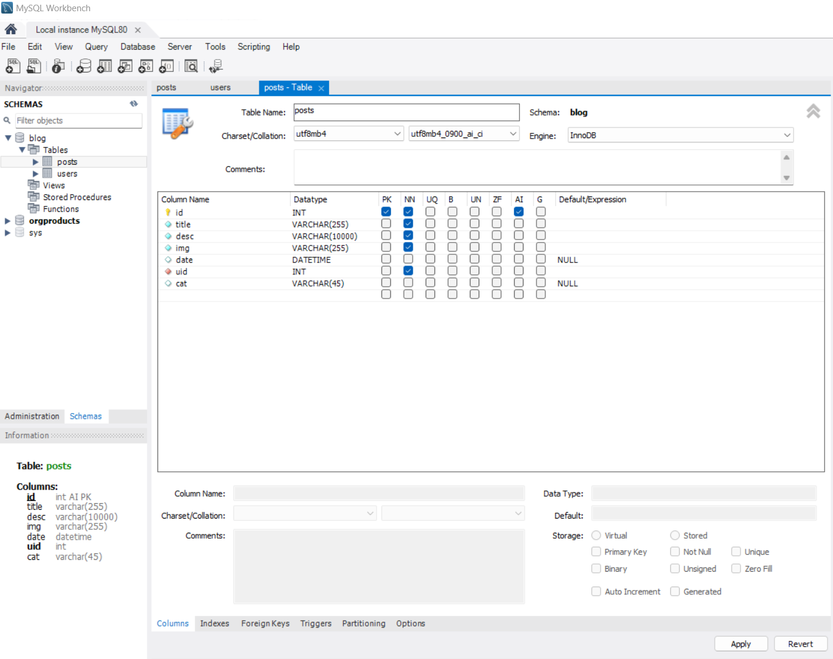Image resolution: width=833 pixels, height=659 pixels.
Task: Check NN checkbox for date column
Action: (408, 259)
